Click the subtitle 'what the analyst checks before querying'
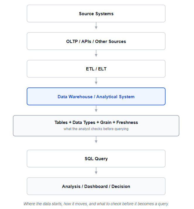Image resolution: width=194 pixels, height=209 pixels. (96, 129)
